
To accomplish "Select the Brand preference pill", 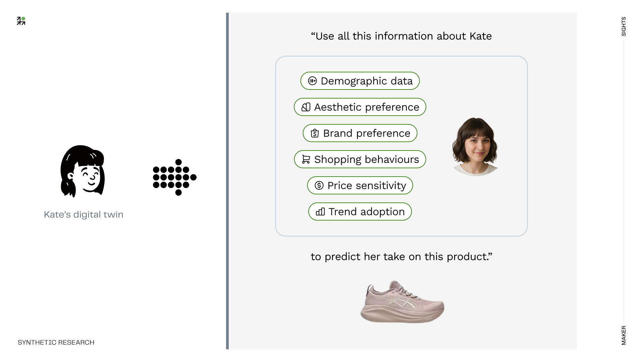I will [x=360, y=133].
